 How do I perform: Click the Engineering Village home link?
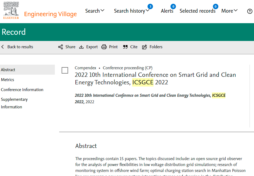(x=50, y=14)
